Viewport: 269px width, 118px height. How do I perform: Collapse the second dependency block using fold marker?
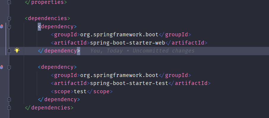[9, 68]
